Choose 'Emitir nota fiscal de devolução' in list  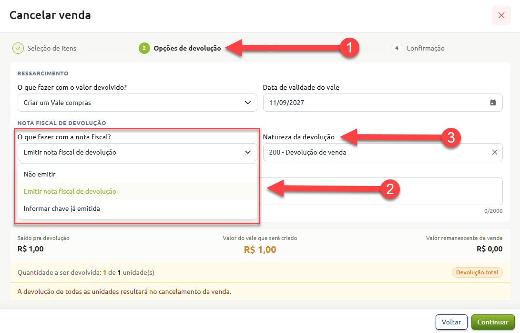[137, 191]
